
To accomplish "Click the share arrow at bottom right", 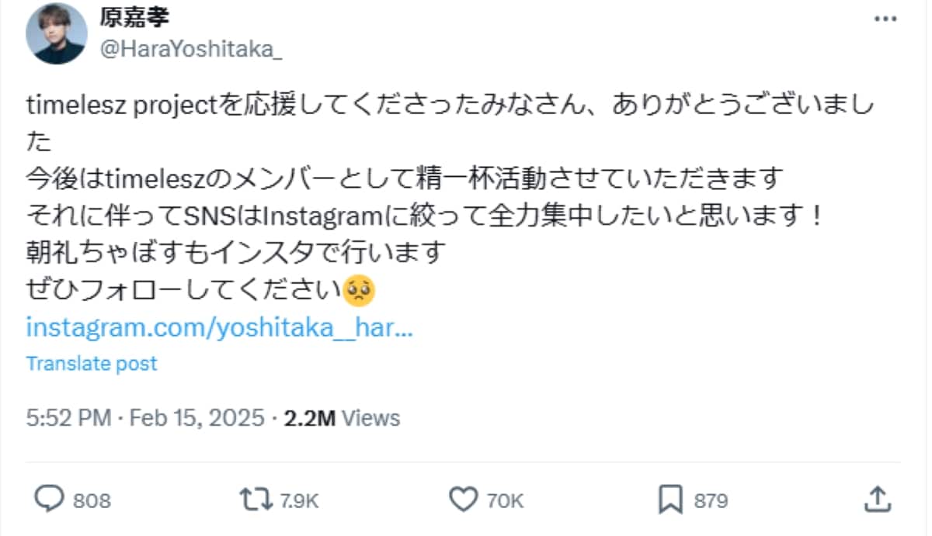I will click(x=876, y=500).
